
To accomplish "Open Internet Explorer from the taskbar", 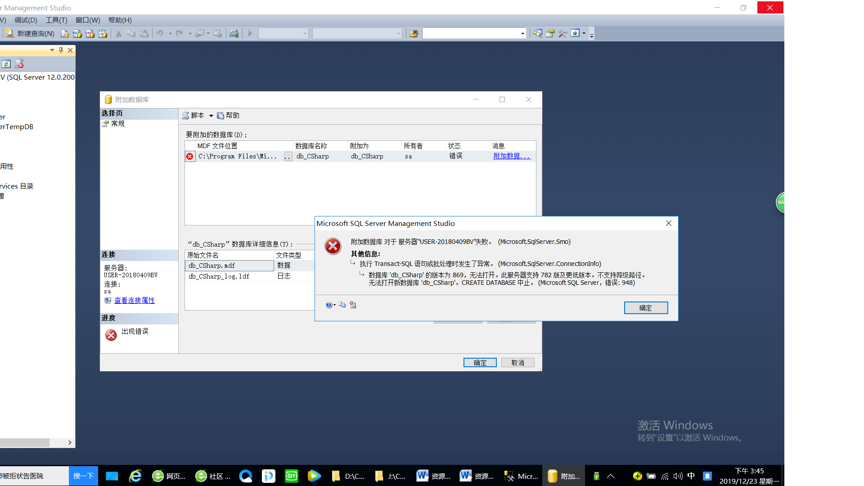I will click(135, 476).
